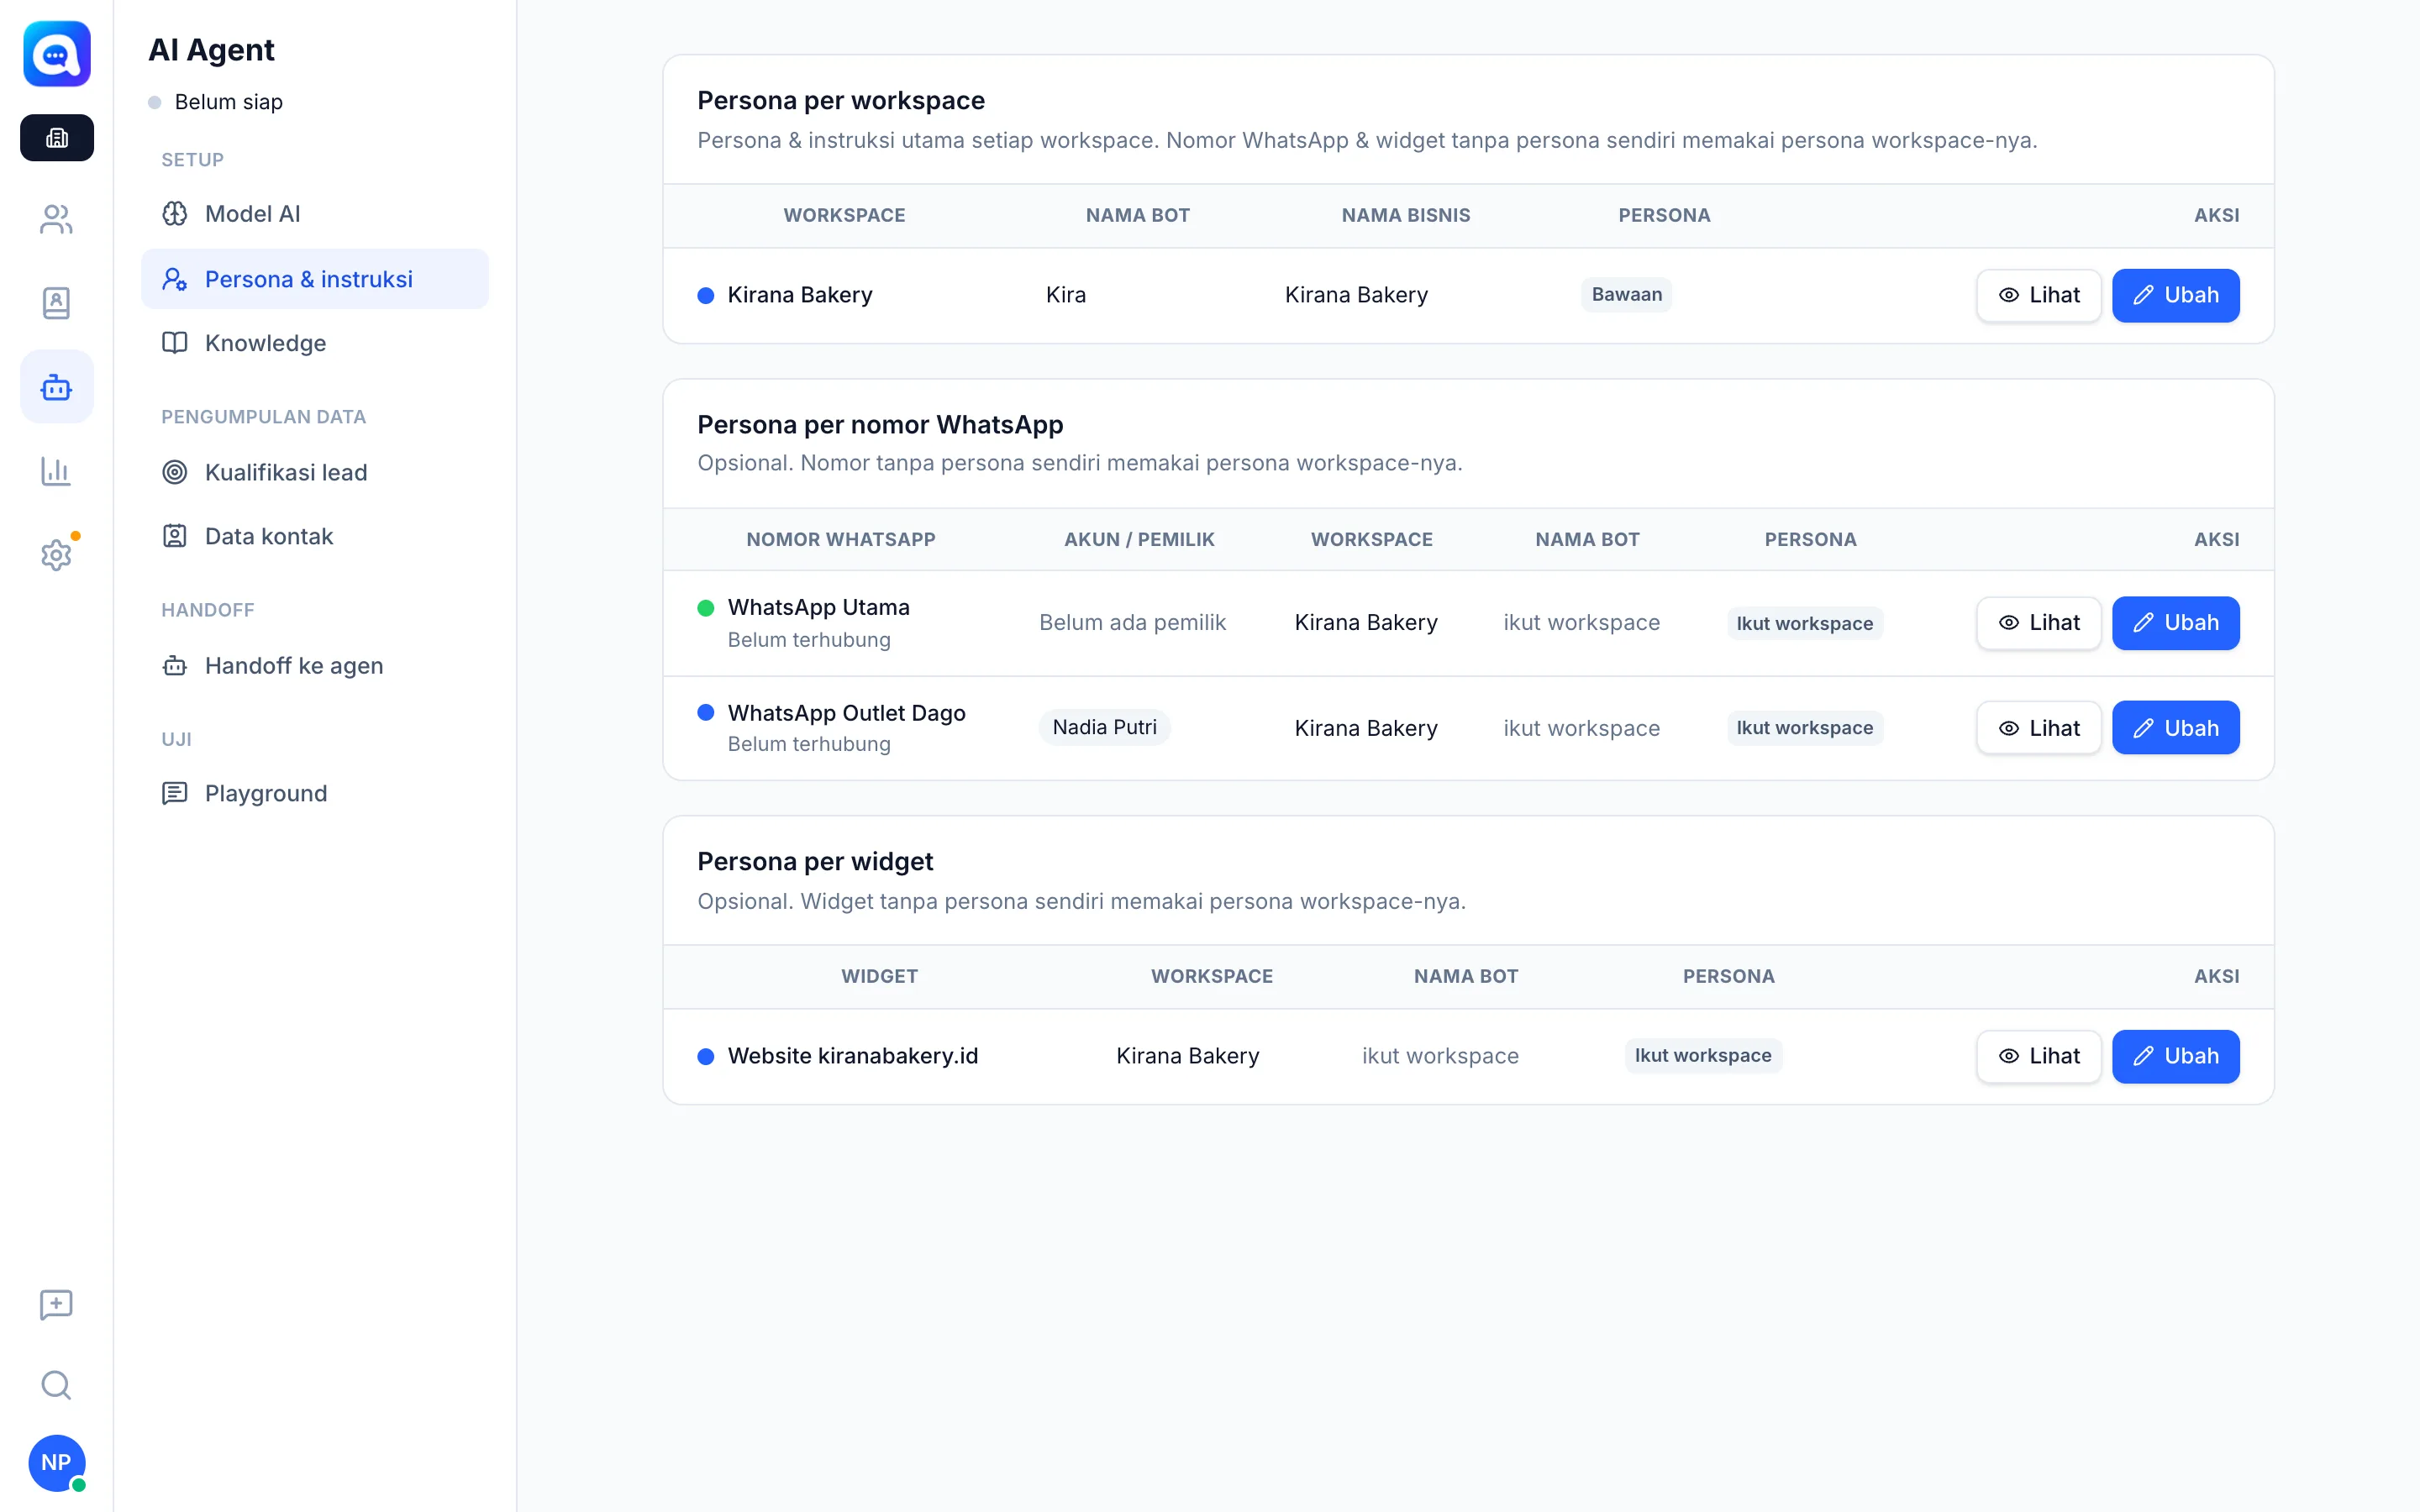The image size is (2420, 1512).
Task: Open Data kontak page
Action: (x=315, y=536)
